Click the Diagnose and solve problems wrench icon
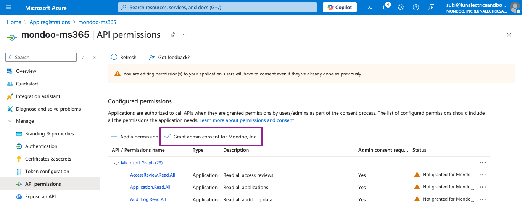Screen dimensions: 522x204 pyautogui.click(x=10, y=109)
